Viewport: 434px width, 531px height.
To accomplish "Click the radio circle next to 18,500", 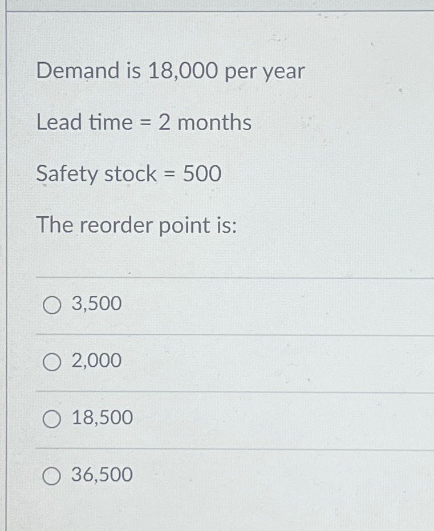I will (52, 418).
